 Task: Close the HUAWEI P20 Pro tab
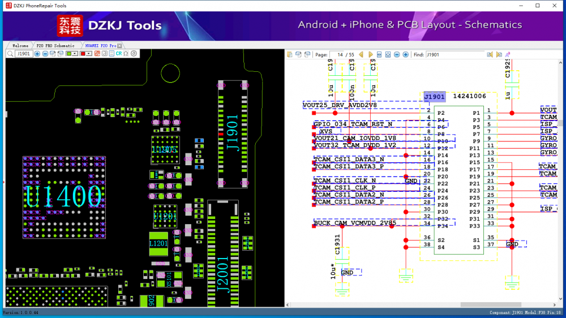(x=120, y=45)
